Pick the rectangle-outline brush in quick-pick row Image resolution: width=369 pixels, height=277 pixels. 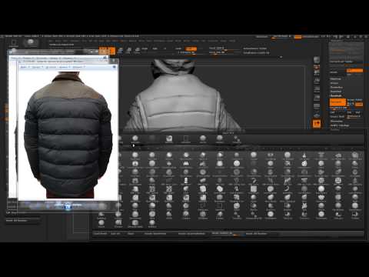click(x=185, y=139)
